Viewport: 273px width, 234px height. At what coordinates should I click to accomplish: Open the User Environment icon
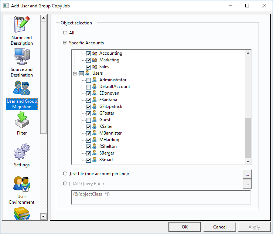coord(22,184)
